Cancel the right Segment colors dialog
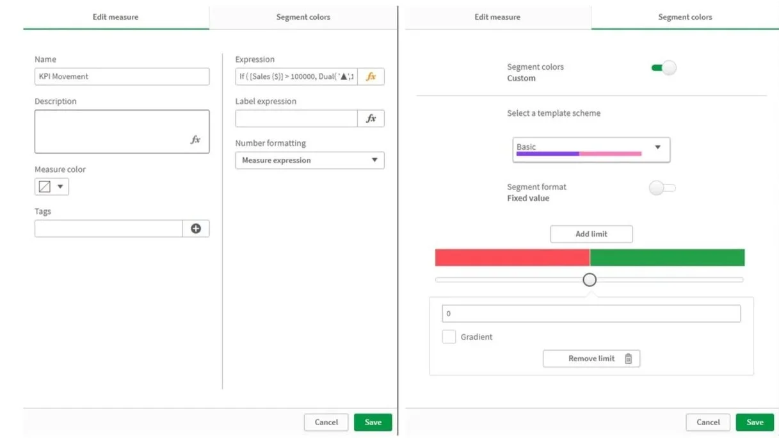 point(708,422)
